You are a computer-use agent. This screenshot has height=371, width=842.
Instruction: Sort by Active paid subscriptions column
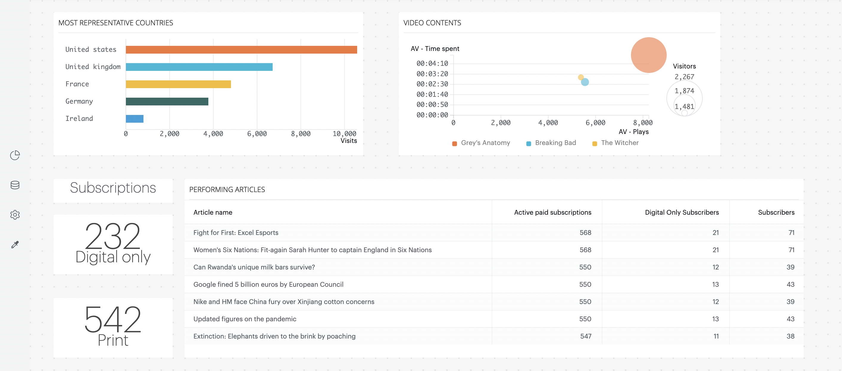[x=552, y=213]
